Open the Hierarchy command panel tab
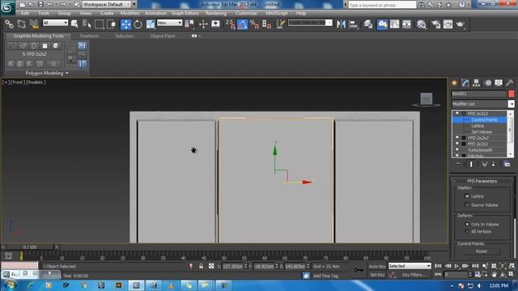 click(476, 82)
